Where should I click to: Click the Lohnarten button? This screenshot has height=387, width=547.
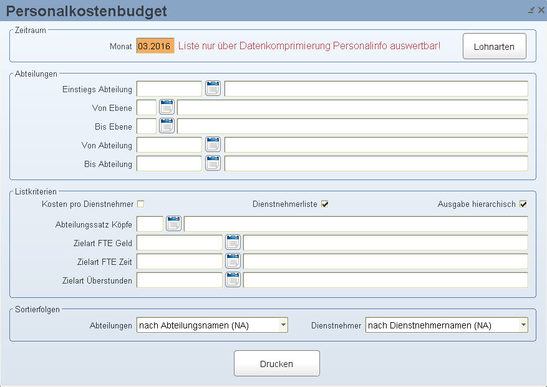pos(495,46)
